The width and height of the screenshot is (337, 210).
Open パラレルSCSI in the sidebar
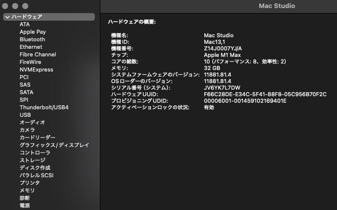(x=36, y=175)
